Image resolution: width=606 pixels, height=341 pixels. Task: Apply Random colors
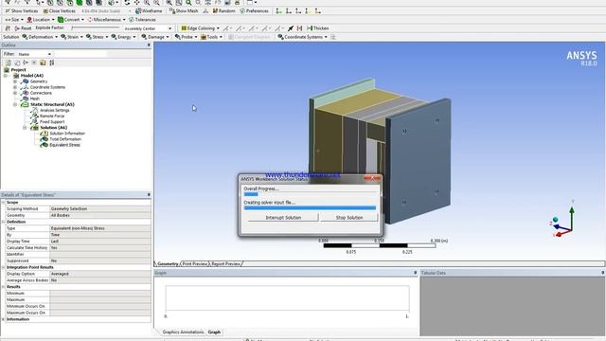[x=223, y=11]
